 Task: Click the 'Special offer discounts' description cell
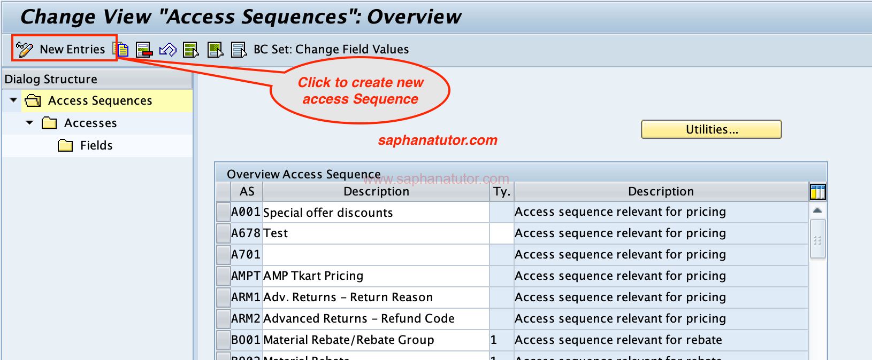[x=376, y=212]
